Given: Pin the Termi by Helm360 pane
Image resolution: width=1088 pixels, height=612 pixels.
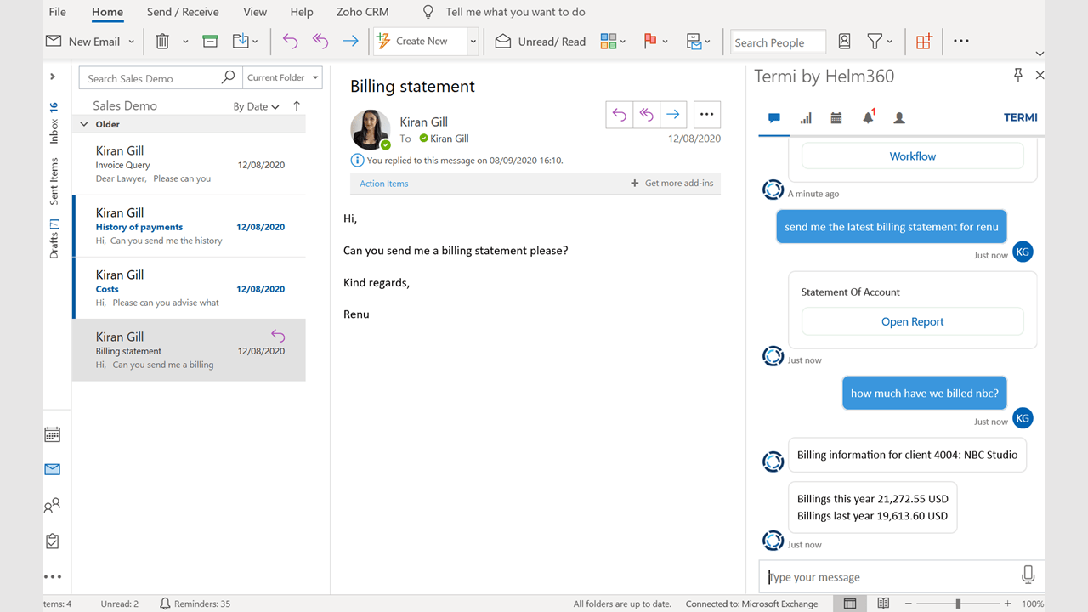Looking at the screenshot, I should [x=1017, y=75].
